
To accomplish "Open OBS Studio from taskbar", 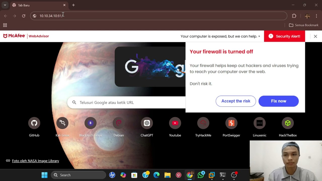I will click(234, 175).
